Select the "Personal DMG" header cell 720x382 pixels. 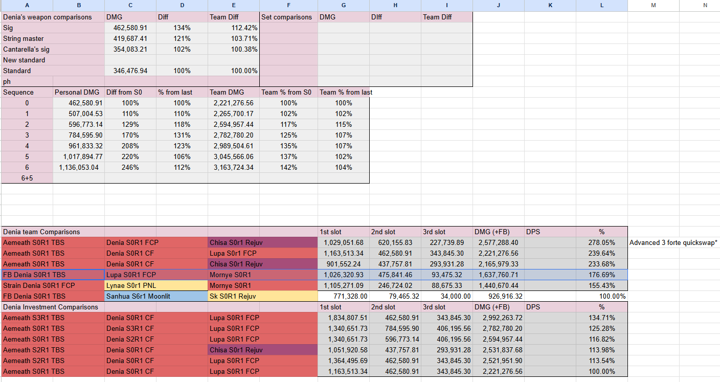pos(79,92)
